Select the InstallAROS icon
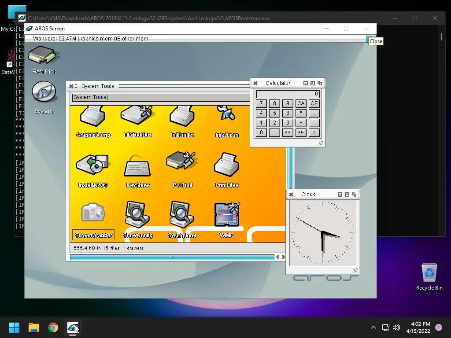This screenshot has height=338, width=451. tap(93, 171)
